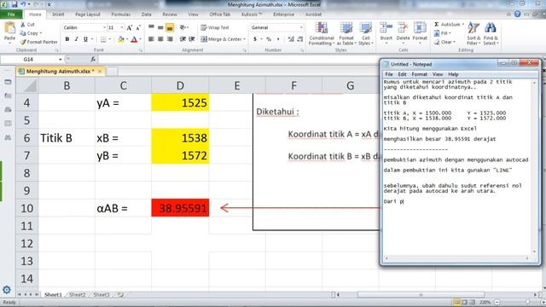This screenshot has height=307, width=546.
Task: Open Sort & Filter options
Action: [x=473, y=33]
